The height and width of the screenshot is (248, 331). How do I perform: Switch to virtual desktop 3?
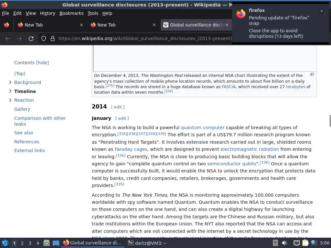pos(30,243)
